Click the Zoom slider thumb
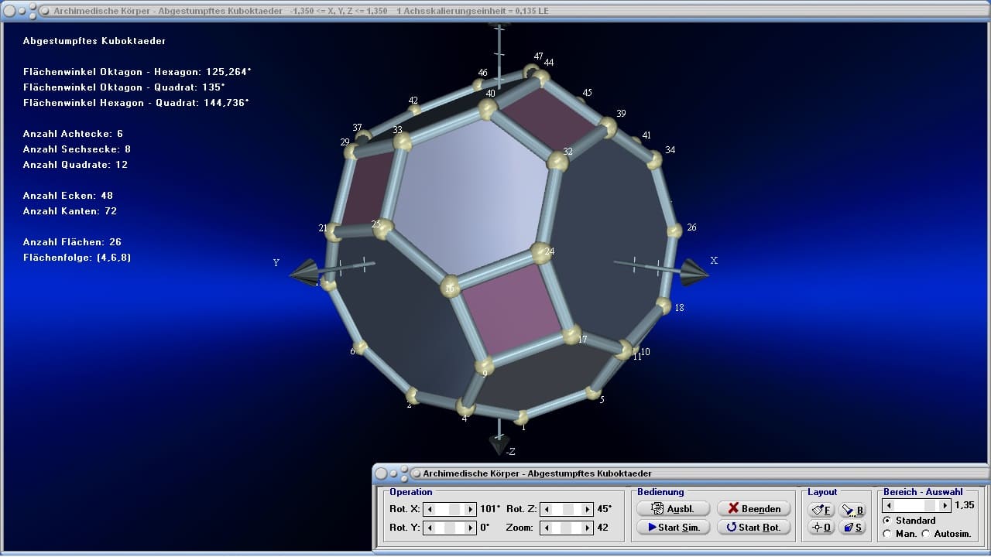 click(x=566, y=528)
